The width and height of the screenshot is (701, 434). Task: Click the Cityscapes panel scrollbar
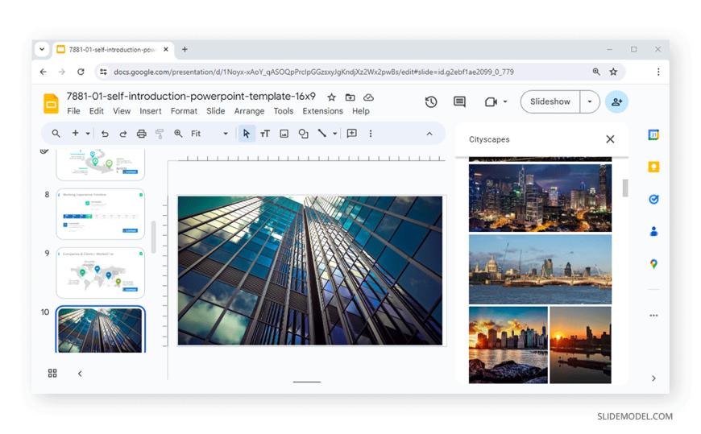tap(625, 188)
